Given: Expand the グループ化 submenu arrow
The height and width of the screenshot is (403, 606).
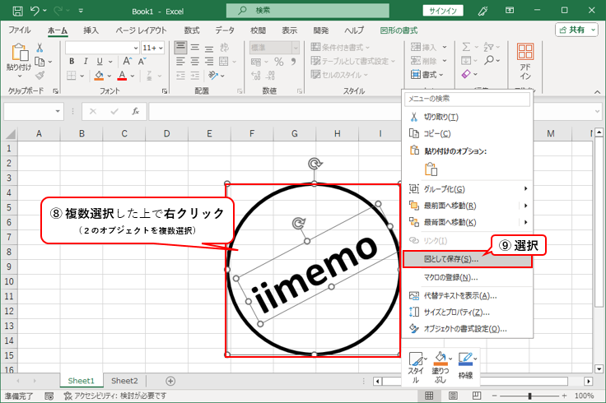Looking at the screenshot, I should 525,189.
